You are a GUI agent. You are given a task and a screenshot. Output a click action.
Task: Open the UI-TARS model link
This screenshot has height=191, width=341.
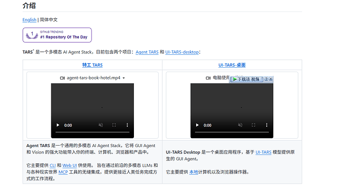[263, 153]
